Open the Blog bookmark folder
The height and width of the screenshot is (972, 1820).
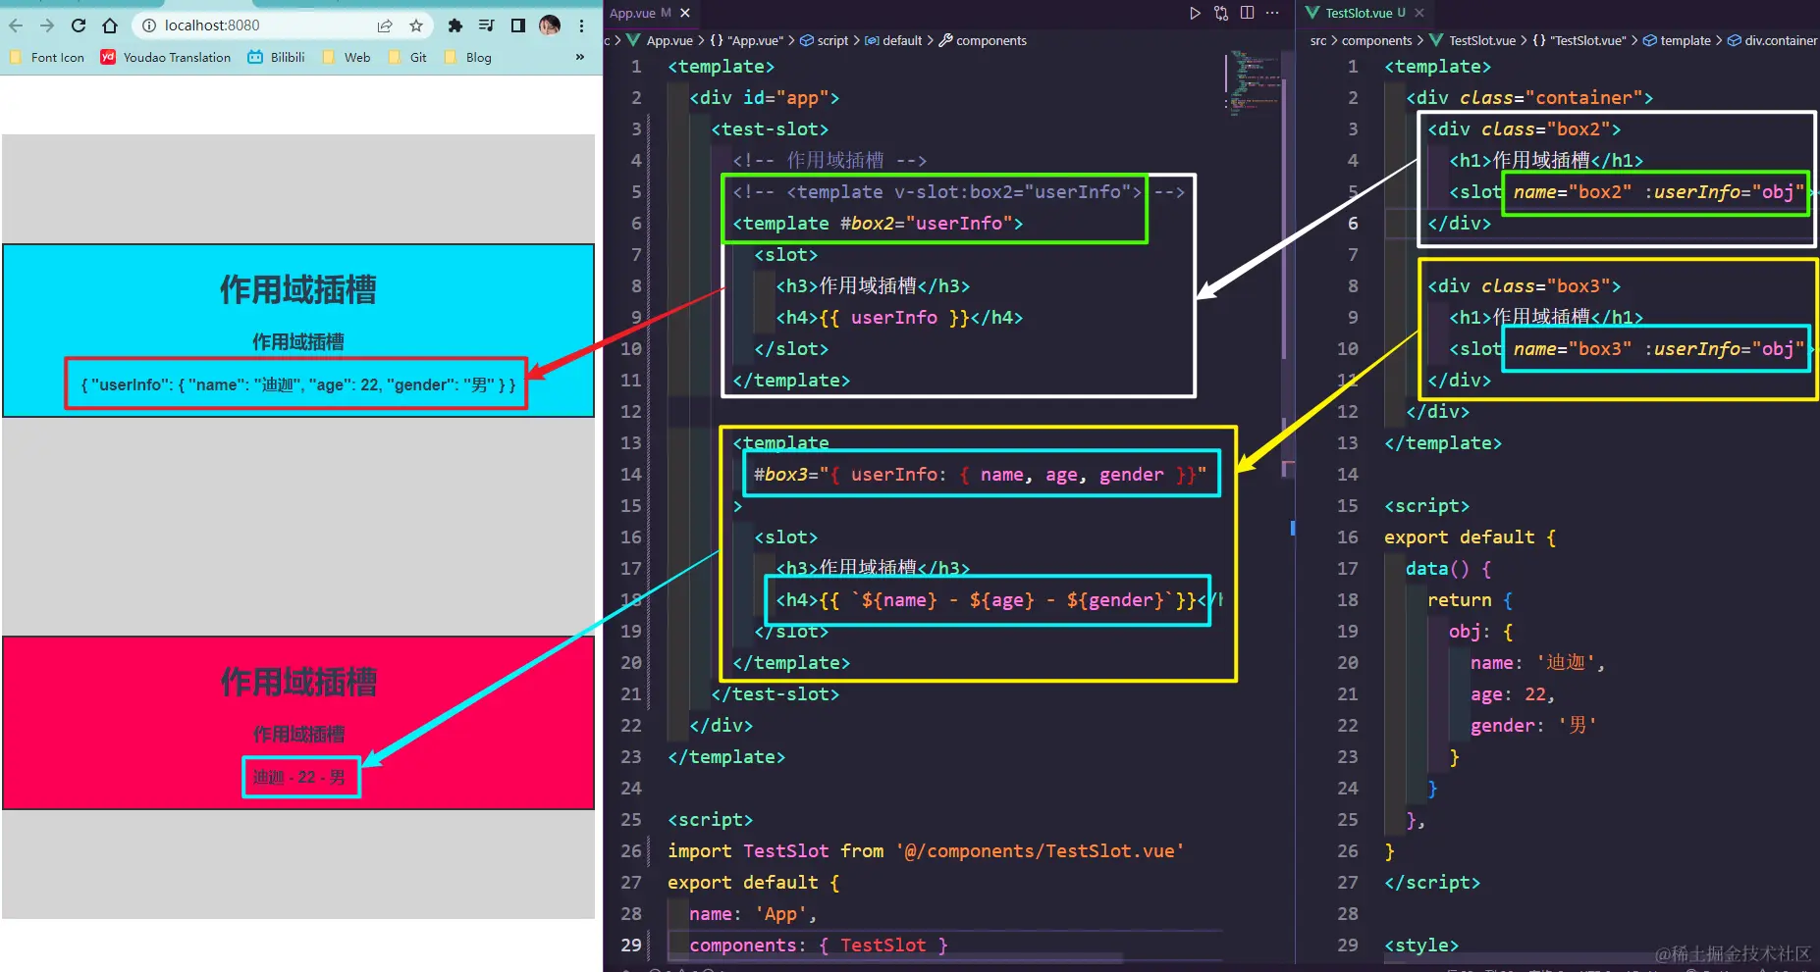coord(468,58)
